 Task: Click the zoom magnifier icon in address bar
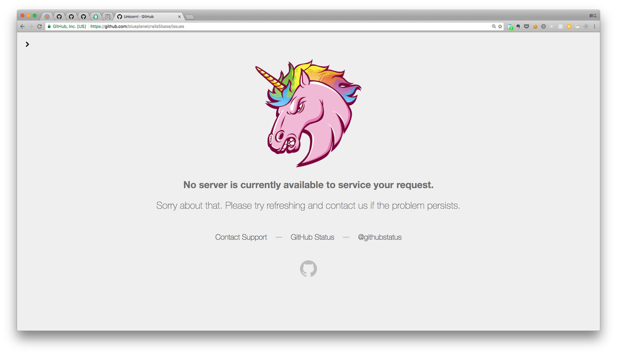pyautogui.click(x=494, y=26)
